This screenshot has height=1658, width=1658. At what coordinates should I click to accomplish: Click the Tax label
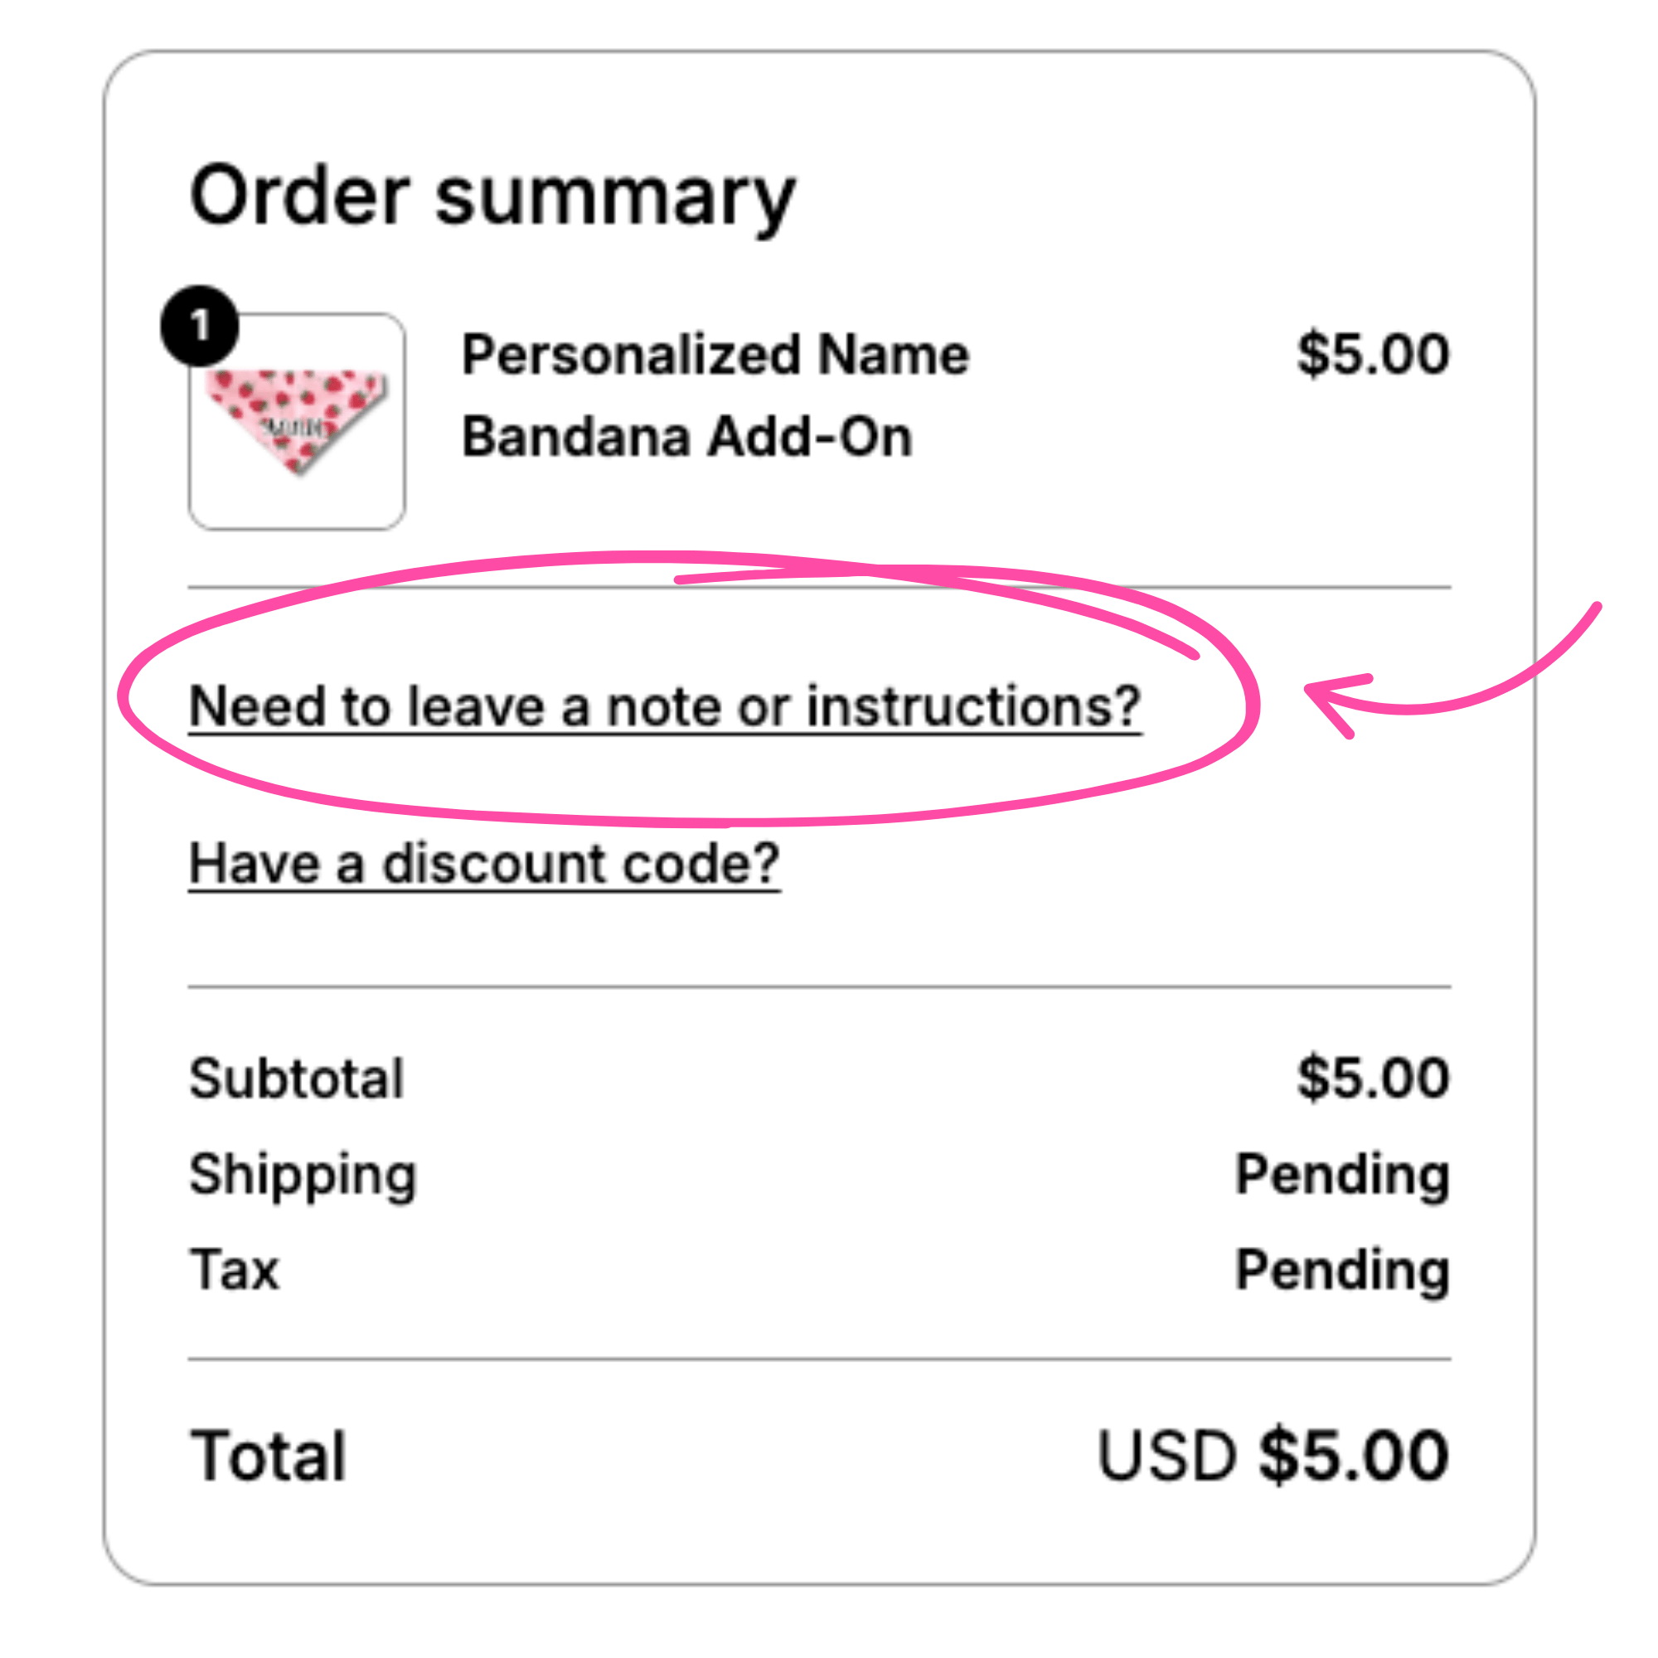point(235,1269)
